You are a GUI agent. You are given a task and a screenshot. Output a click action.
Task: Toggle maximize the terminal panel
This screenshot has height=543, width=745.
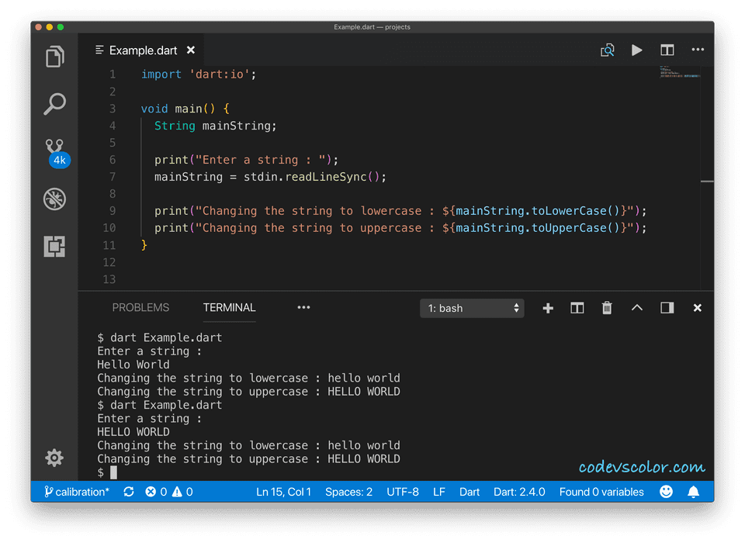pos(636,307)
